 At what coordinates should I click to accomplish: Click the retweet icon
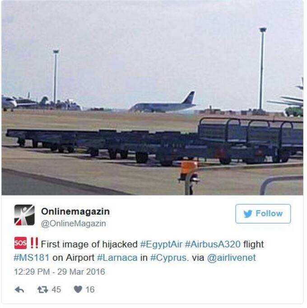pyautogui.click(x=42, y=290)
